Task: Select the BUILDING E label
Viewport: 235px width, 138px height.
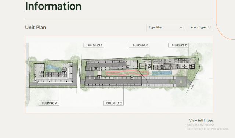Action: [139, 45]
